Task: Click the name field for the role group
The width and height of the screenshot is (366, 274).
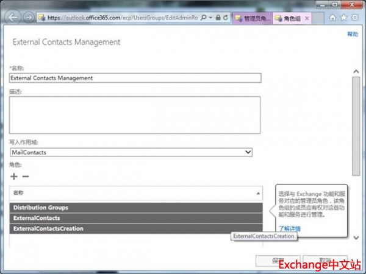Action: (135, 78)
